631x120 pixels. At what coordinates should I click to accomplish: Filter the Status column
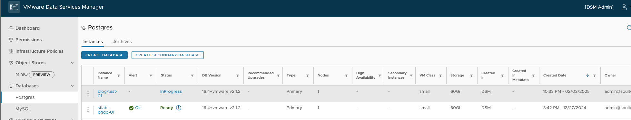192,76
